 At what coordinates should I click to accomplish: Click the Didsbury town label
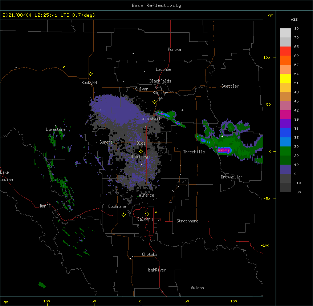(x=139, y=157)
